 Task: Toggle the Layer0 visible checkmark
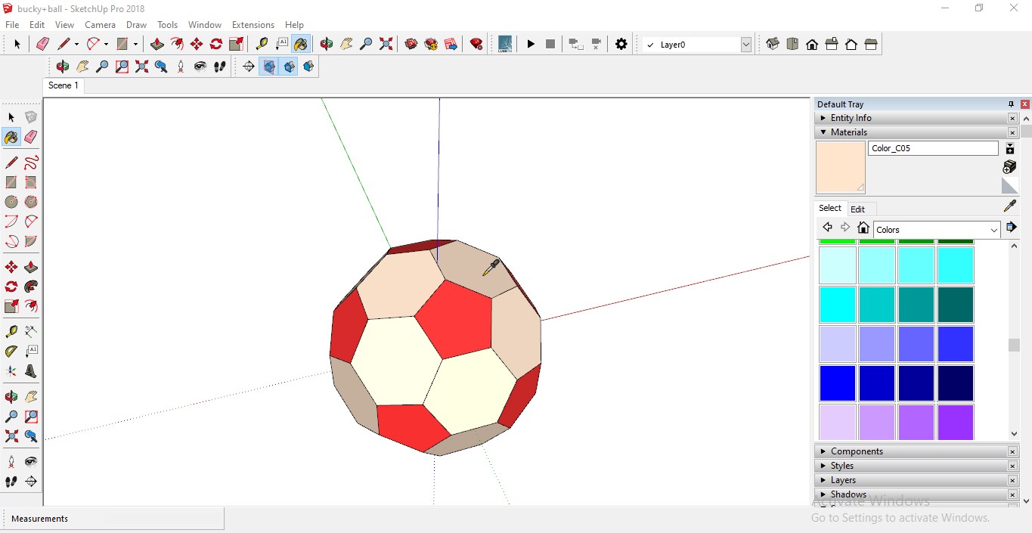pyautogui.click(x=650, y=45)
